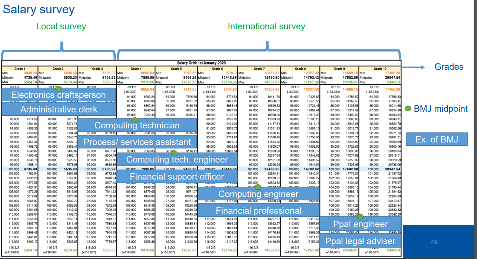Click the International survey heading
Screen dimensions: 477x259
click(x=266, y=26)
